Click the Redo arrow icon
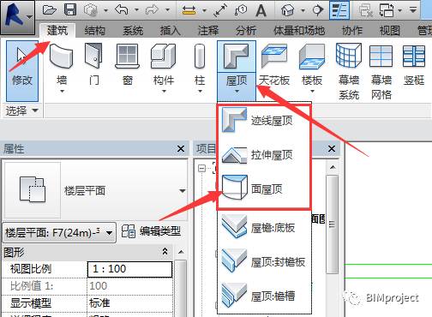432x317 pixels. [152, 10]
